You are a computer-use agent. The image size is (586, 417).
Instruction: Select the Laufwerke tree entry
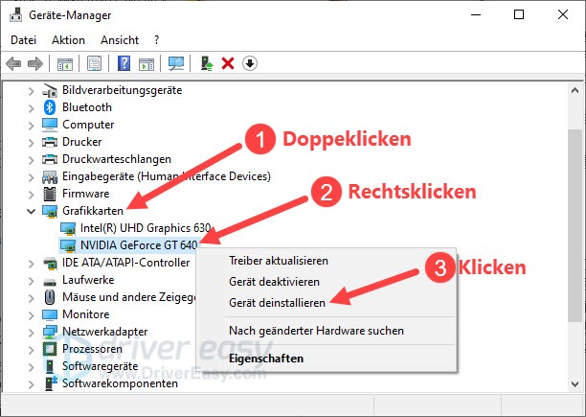coord(88,280)
